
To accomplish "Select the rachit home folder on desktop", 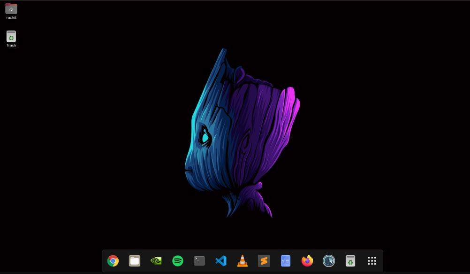I will click(11, 11).
